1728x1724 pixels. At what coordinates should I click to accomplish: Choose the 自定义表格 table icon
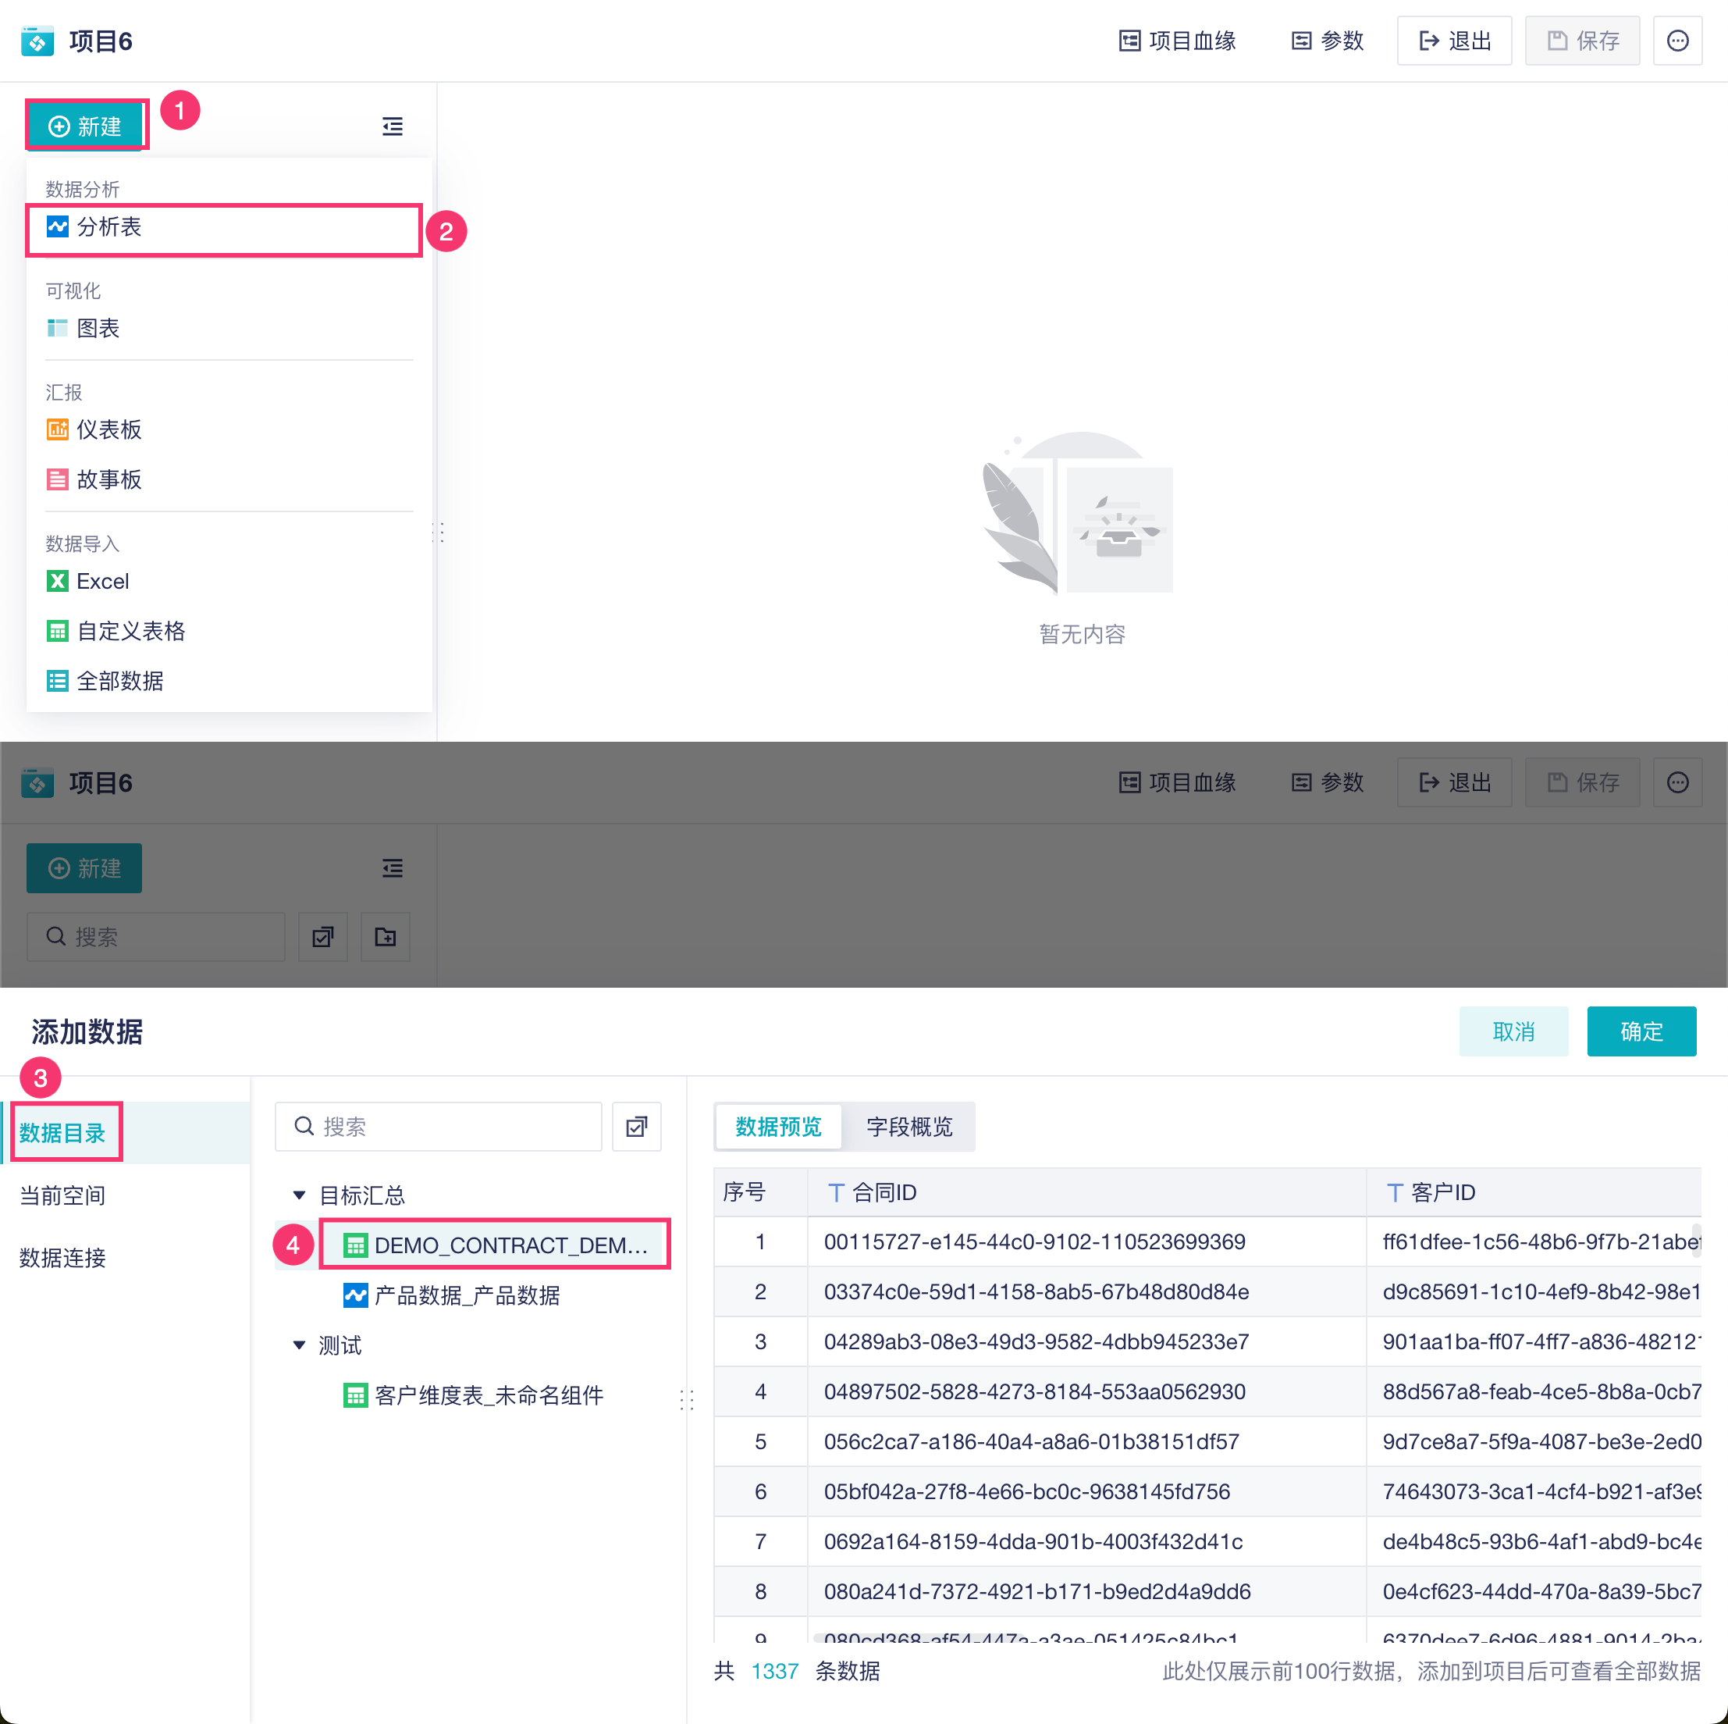point(58,632)
